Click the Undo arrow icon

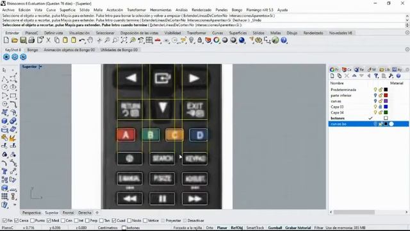tap(82, 40)
